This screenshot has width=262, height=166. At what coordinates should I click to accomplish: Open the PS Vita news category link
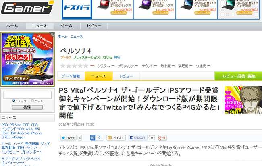coord(15,125)
